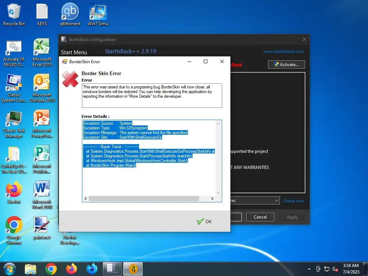This screenshot has width=368, height=276.
Task: Click Cancel in StartIsBack configuration
Action: click(x=260, y=217)
